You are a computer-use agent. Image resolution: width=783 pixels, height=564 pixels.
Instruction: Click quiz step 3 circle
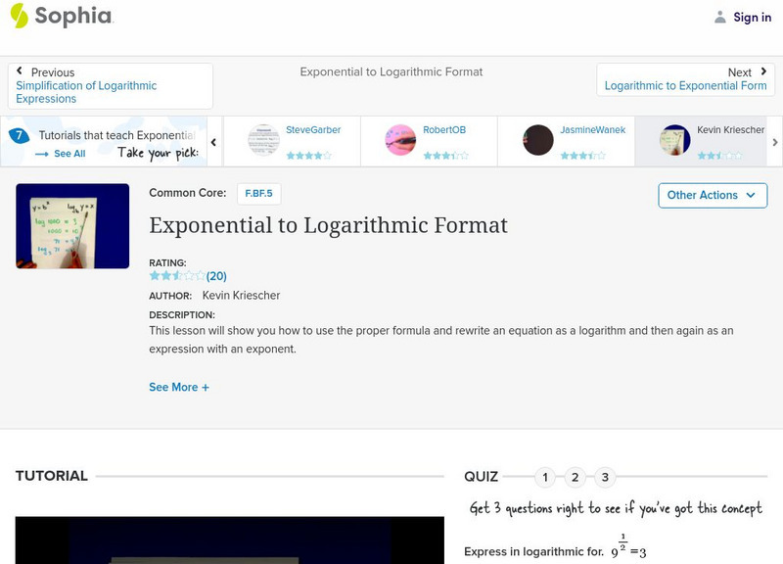(x=605, y=477)
